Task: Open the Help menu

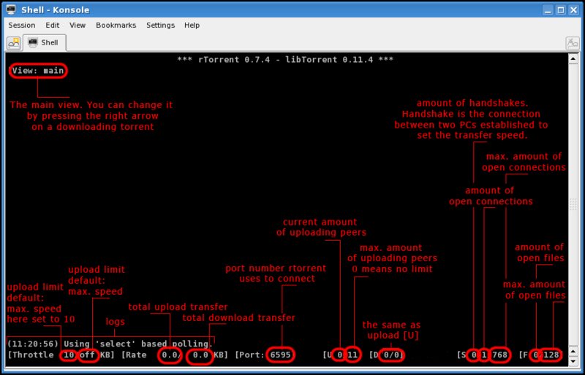Action: click(x=192, y=26)
